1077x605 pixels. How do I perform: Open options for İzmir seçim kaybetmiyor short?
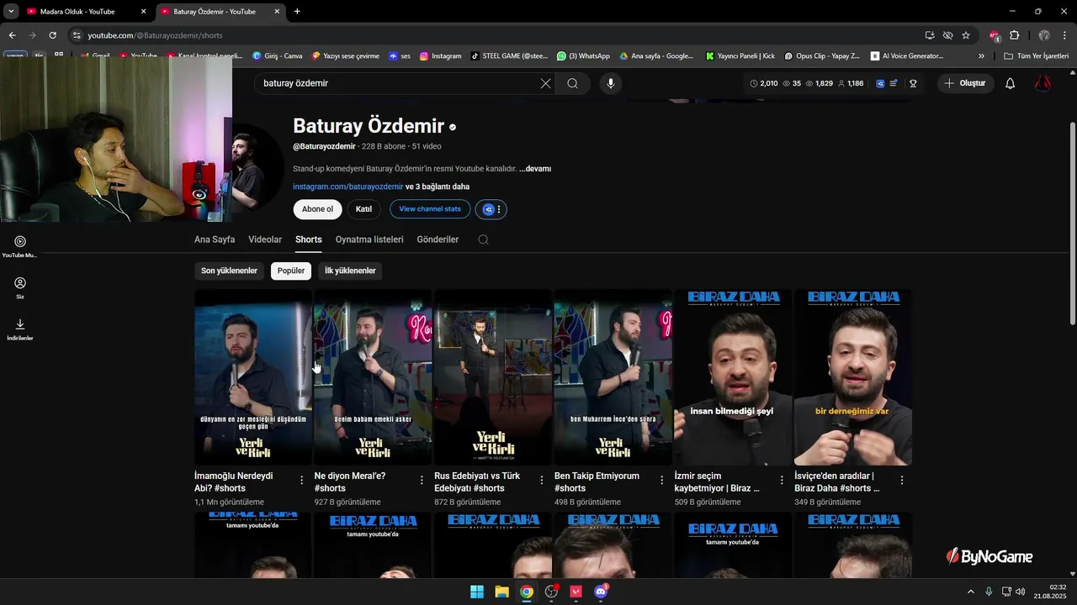coord(782,481)
